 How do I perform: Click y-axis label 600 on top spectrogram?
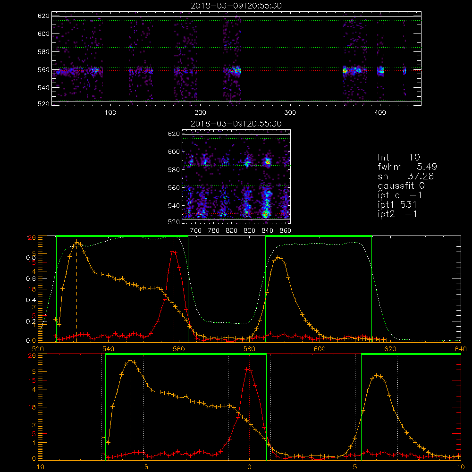click(x=43, y=34)
